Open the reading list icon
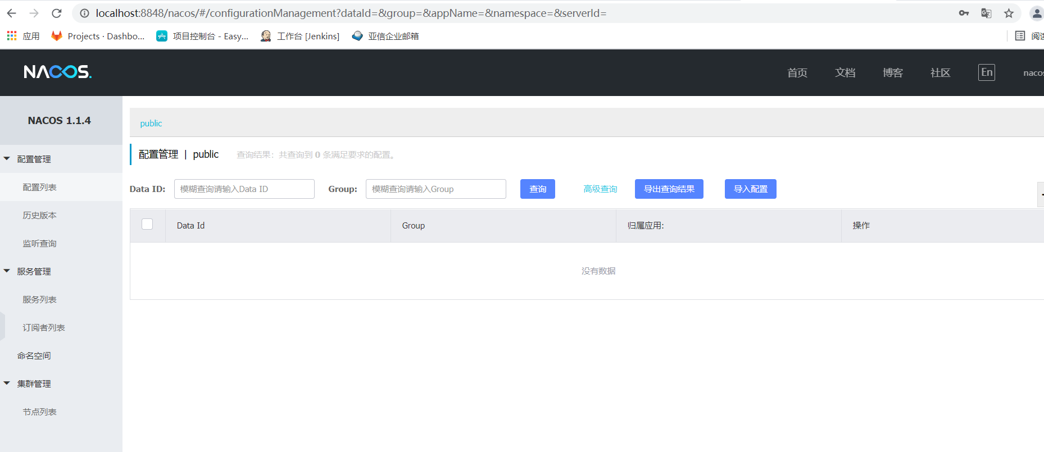 1020,36
